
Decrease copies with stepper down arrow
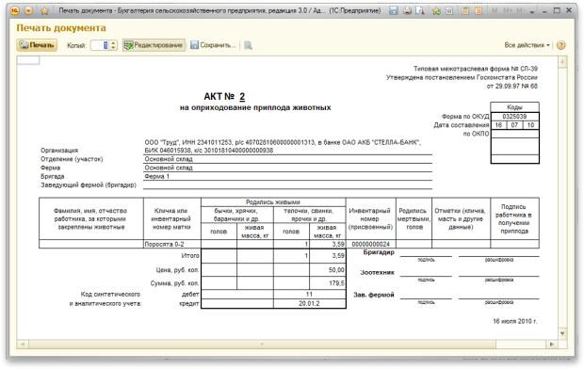tap(114, 48)
